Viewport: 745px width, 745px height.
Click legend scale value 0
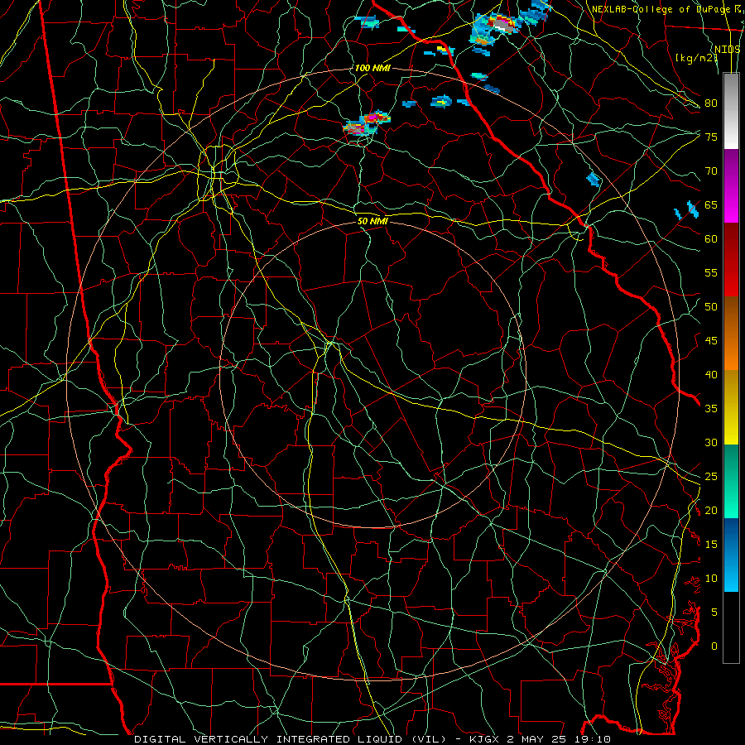714,646
